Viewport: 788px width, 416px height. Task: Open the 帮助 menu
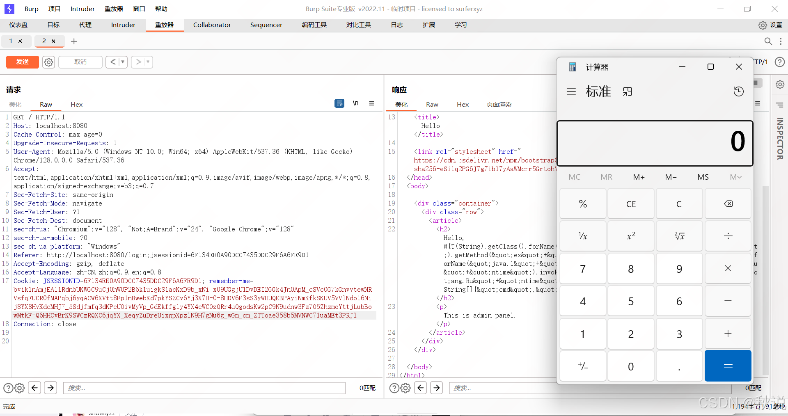(x=161, y=9)
